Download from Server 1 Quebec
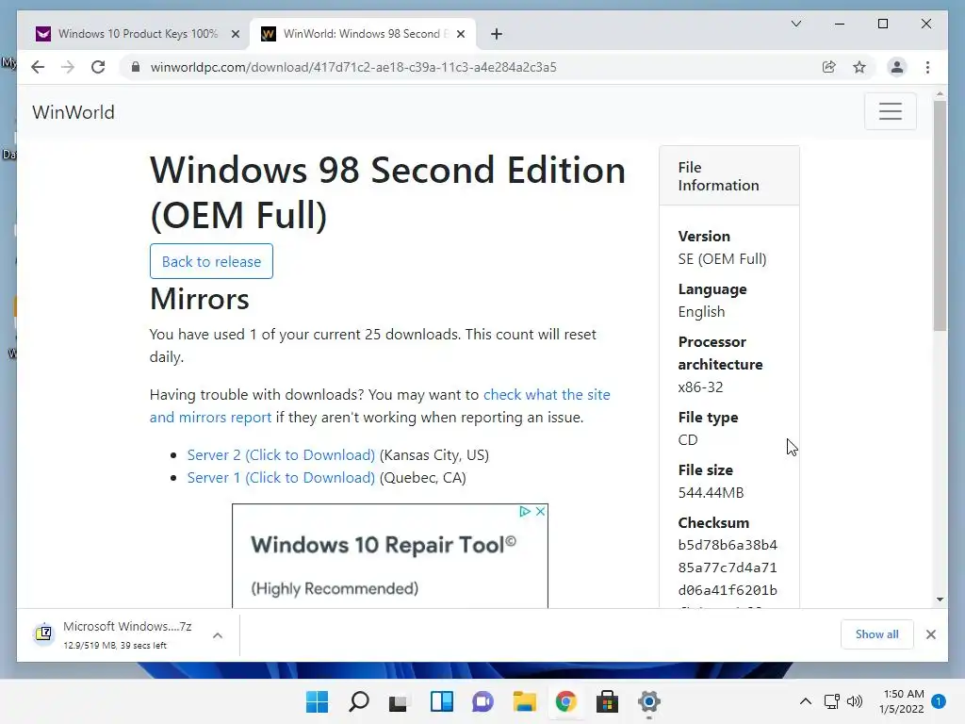965x724 pixels. pyautogui.click(x=281, y=478)
